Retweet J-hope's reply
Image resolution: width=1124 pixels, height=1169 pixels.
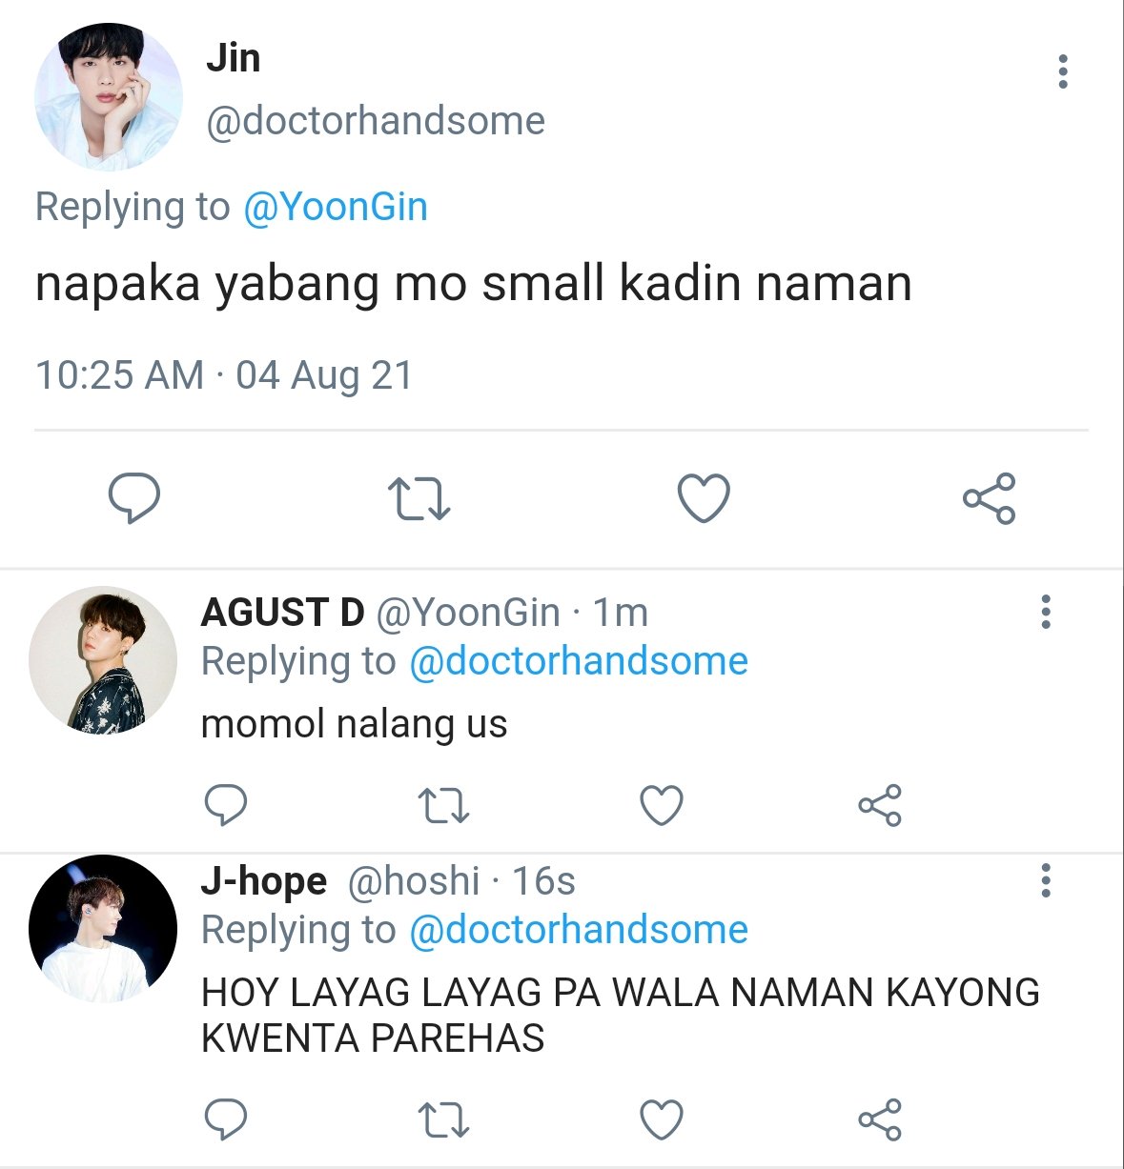tap(444, 1120)
